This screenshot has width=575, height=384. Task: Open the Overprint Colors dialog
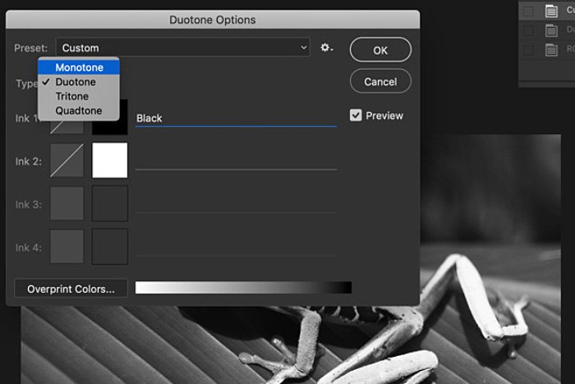point(71,289)
